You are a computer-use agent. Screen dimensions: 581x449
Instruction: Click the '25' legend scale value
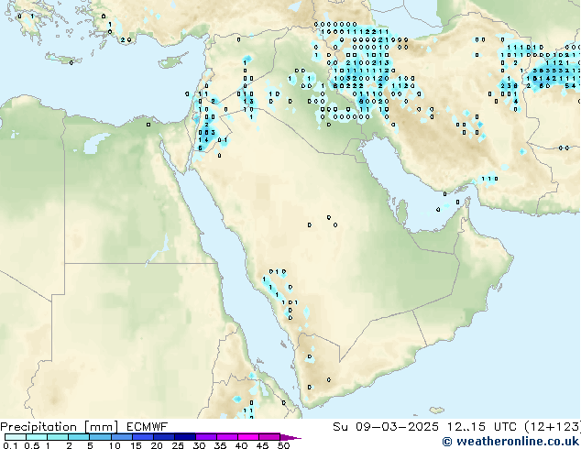(x=178, y=445)
